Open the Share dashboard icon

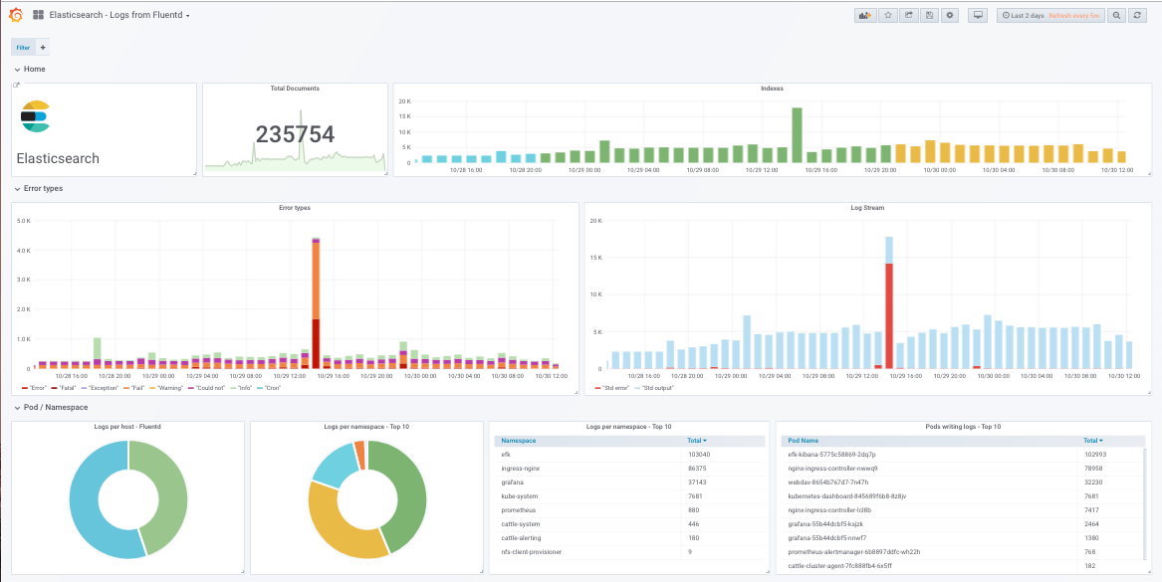908,15
